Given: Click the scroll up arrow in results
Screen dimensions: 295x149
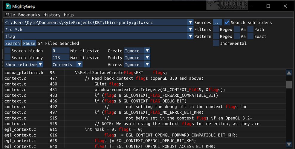Looking at the screenshot, I should [289, 73].
